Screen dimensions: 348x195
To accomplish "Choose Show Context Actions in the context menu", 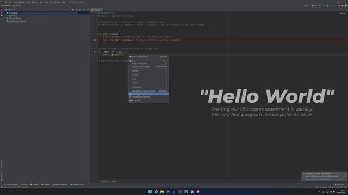I will click(x=148, y=57).
